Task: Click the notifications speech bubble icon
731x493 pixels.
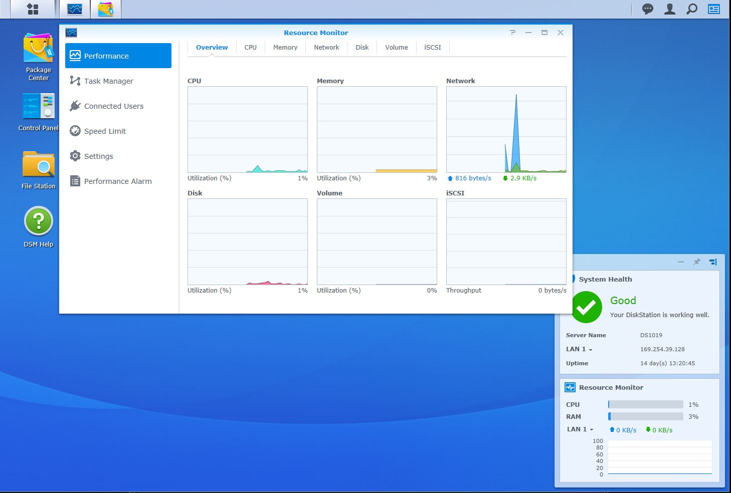Action: 648,9
